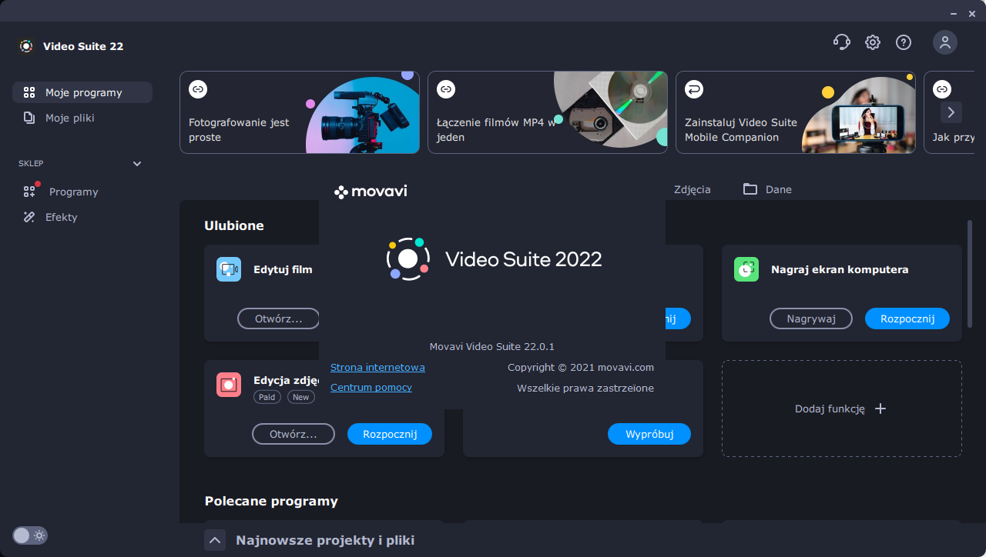Switch to the Zdjęcia tab
Screen dimensions: 986x557
[x=692, y=189]
